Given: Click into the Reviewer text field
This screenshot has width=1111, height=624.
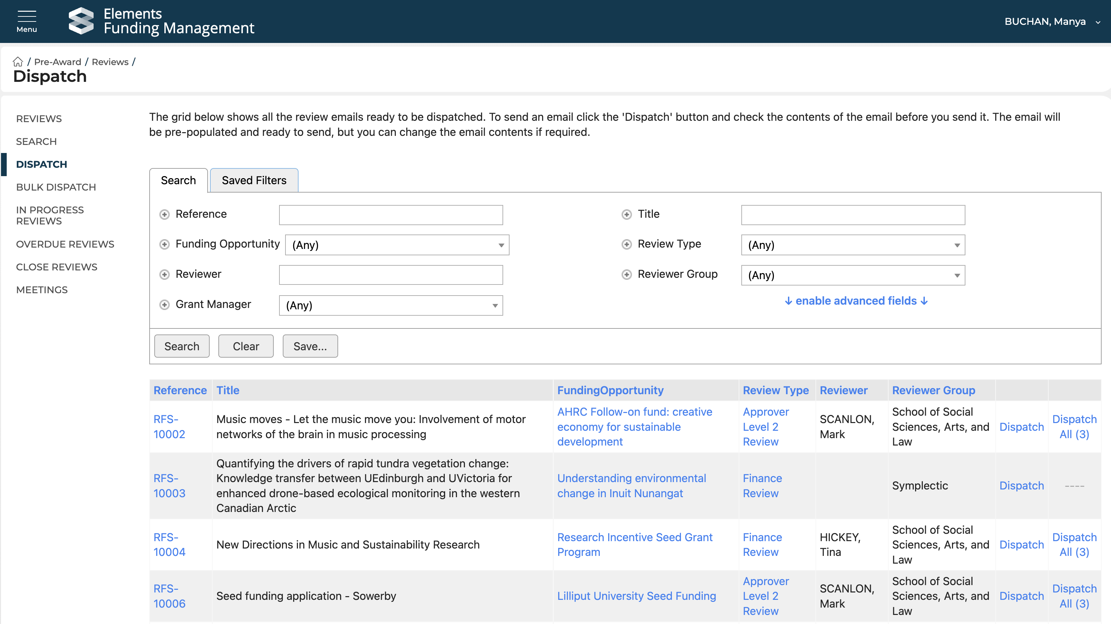Looking at the screenshot, I should (391, 275).
